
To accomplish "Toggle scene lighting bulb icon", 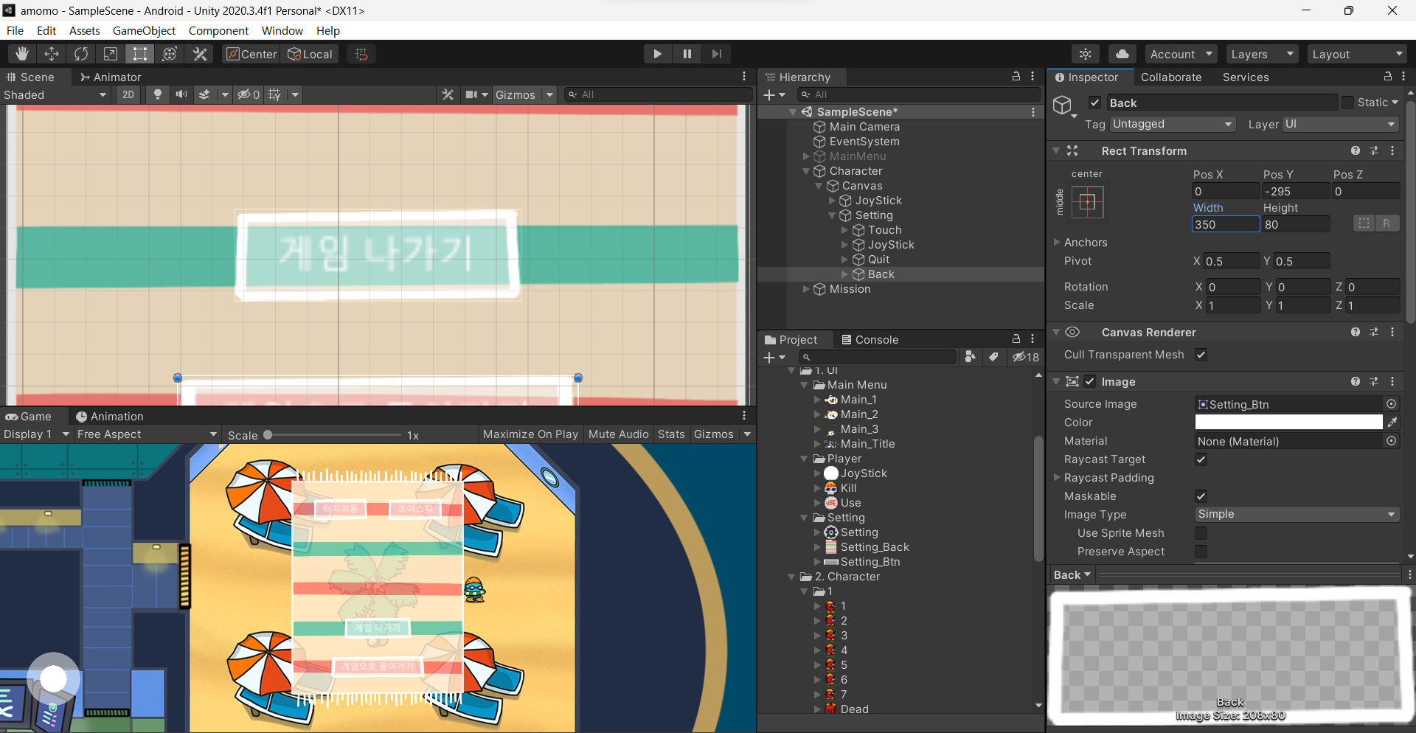I will pos(157,94).
